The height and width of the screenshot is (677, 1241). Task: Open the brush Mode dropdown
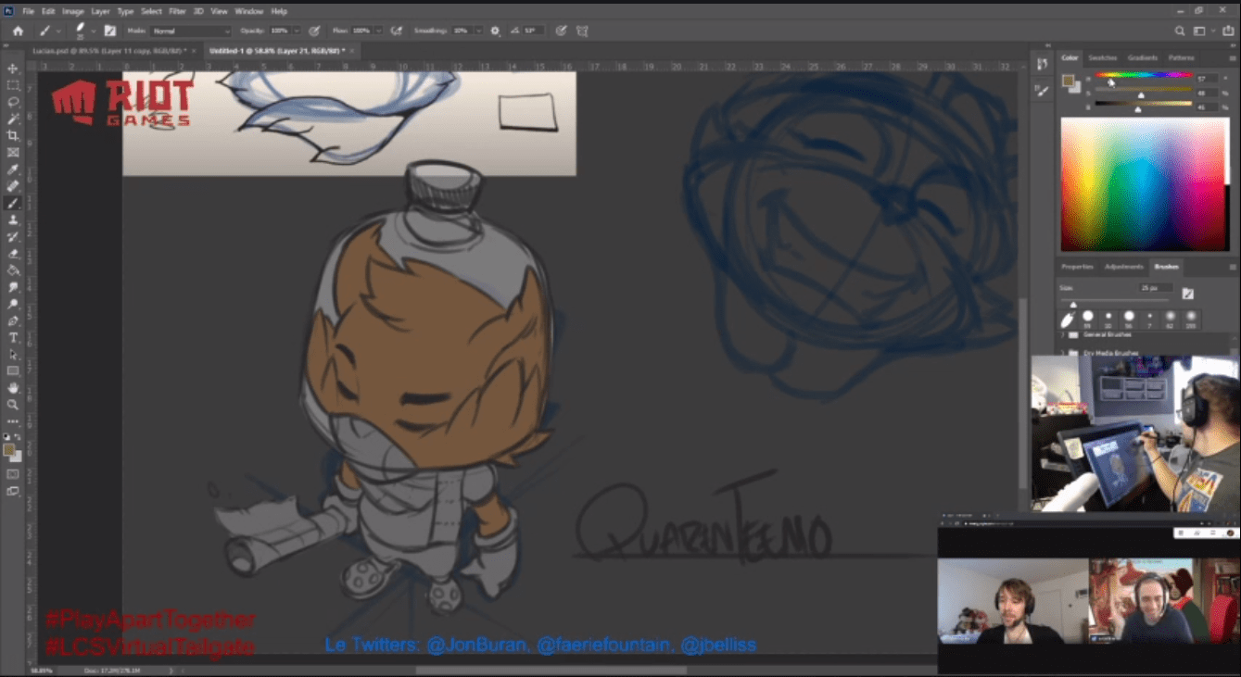pyautogui.click(x=191, y=31)
